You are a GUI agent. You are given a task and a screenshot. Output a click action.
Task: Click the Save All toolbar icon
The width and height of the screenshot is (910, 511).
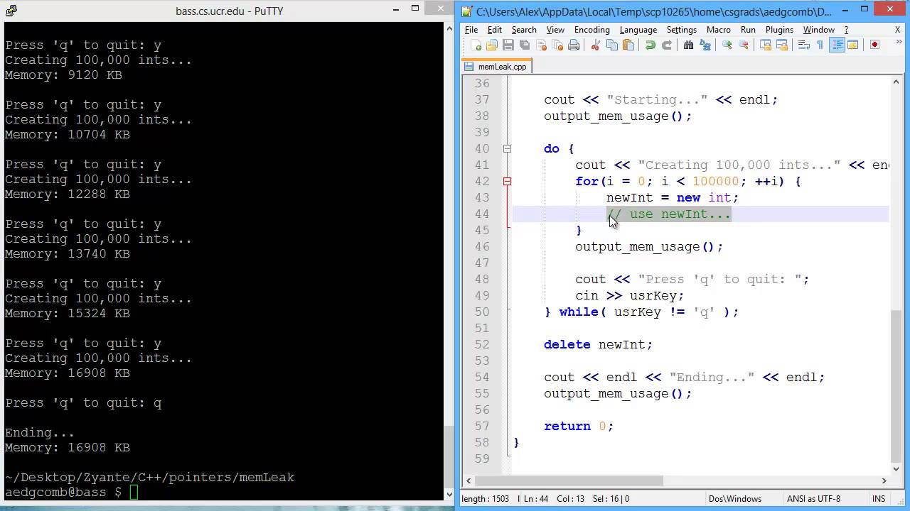click(x=525, y=45)
